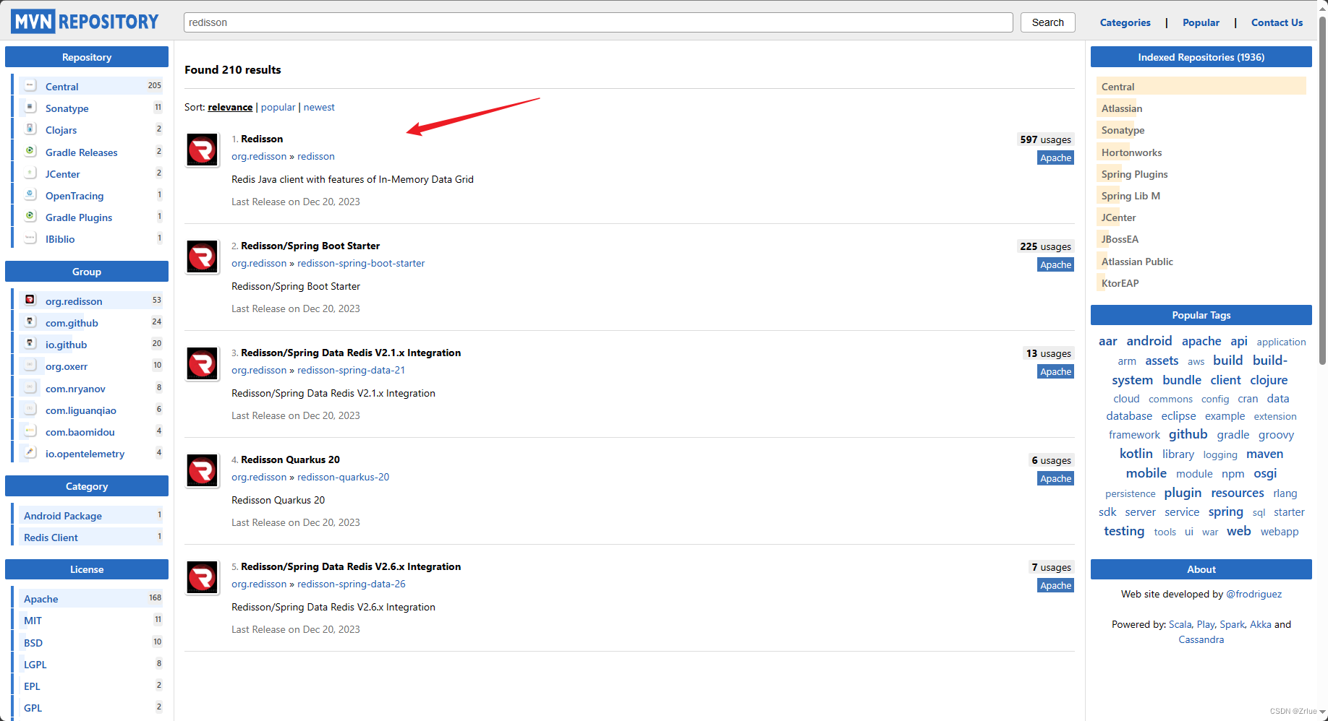Click the Gradle Releases repository icon
The width and height of the screenshot is (1328, 721).
(30, 151)
